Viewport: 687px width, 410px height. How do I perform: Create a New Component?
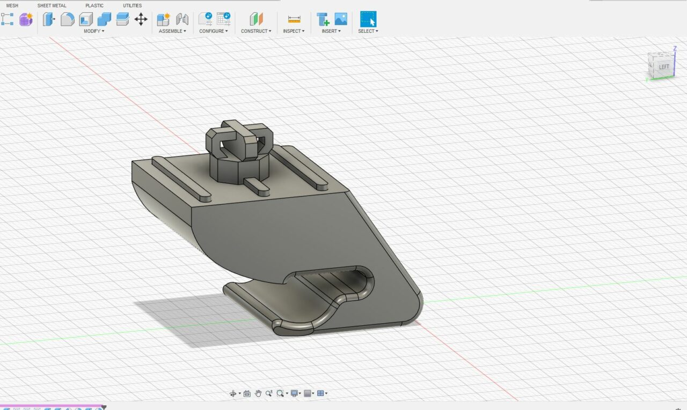pyautogui.click(x=163, y=19)
